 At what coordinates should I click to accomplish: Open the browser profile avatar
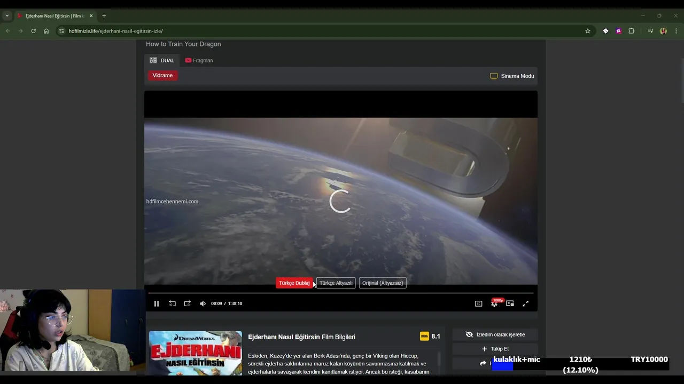(663, 31)
